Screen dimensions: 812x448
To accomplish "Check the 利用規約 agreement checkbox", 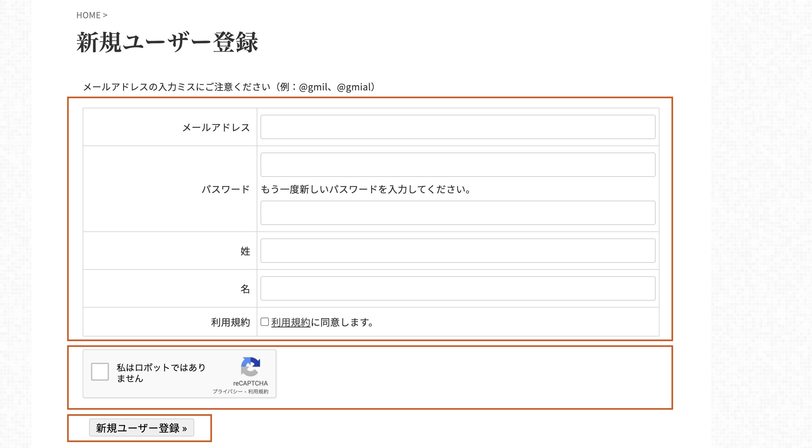I will pos(265,322).
